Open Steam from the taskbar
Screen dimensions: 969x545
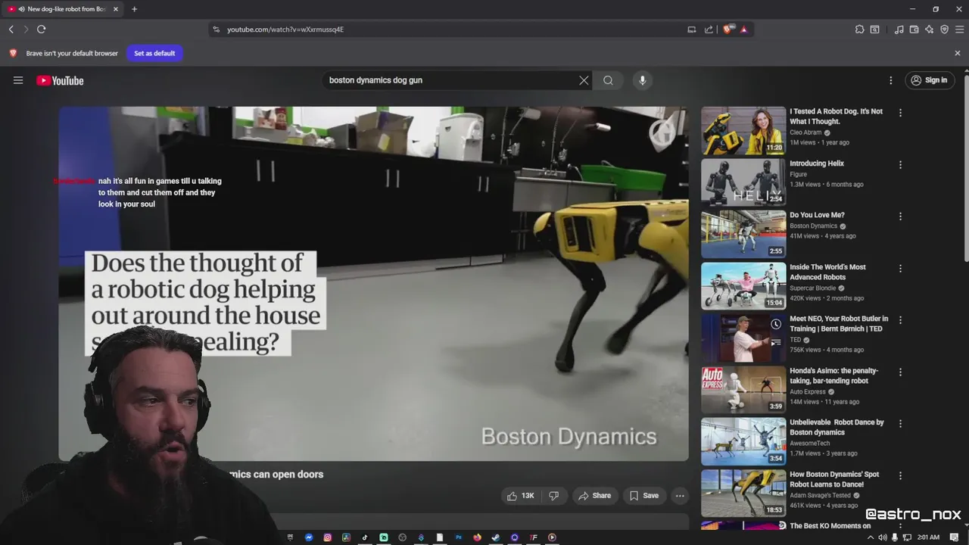pos(496,537)
